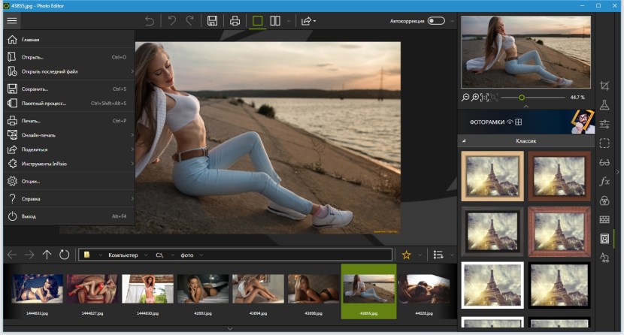Open the fx effects panel
Screen dimensions: 624x335
point(604,181)
